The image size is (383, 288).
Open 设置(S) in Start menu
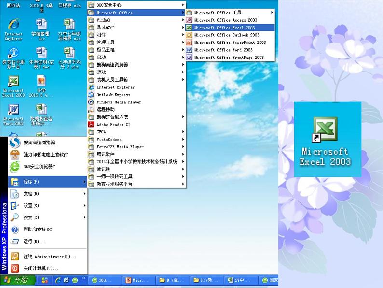point(48,206)
